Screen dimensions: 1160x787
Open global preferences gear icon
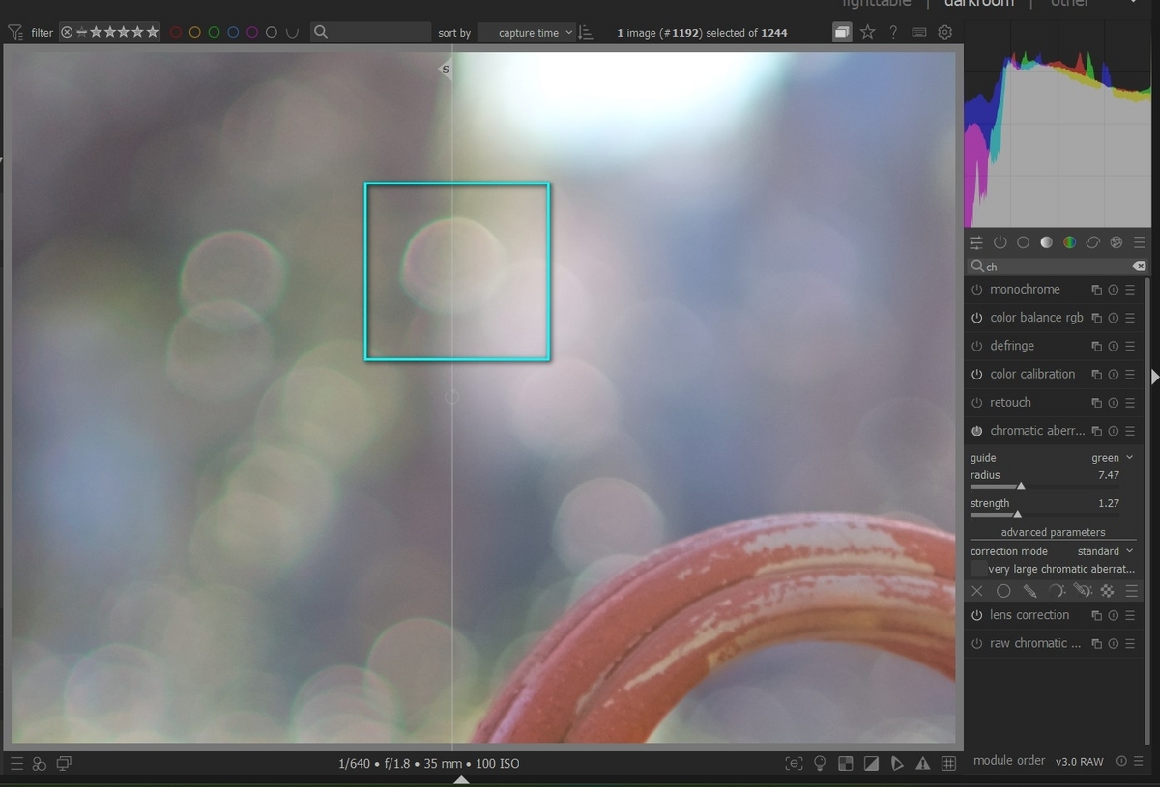click(x=945, y=32)
